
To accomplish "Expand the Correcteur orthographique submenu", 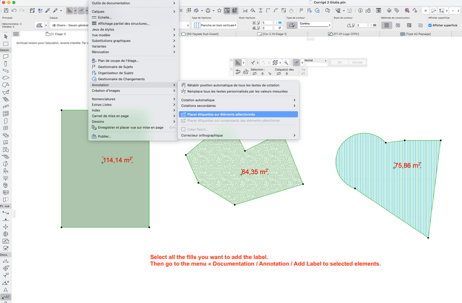I will click(x=238, y=136).
